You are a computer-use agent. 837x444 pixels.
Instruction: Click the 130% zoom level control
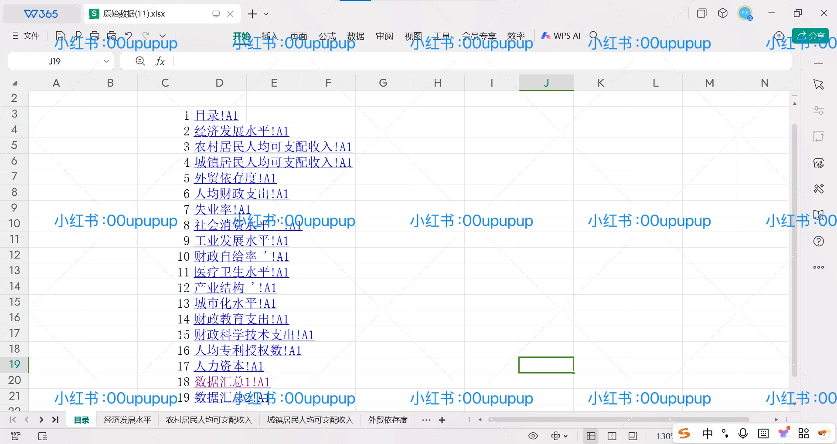point(664,436)
